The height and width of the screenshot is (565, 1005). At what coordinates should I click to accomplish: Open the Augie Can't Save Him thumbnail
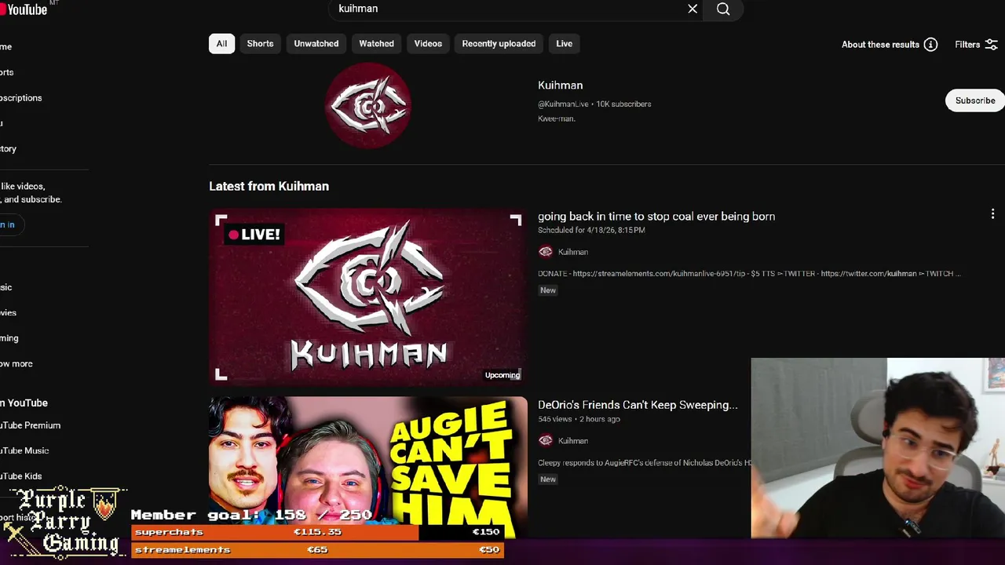click(x=368, y=468)
